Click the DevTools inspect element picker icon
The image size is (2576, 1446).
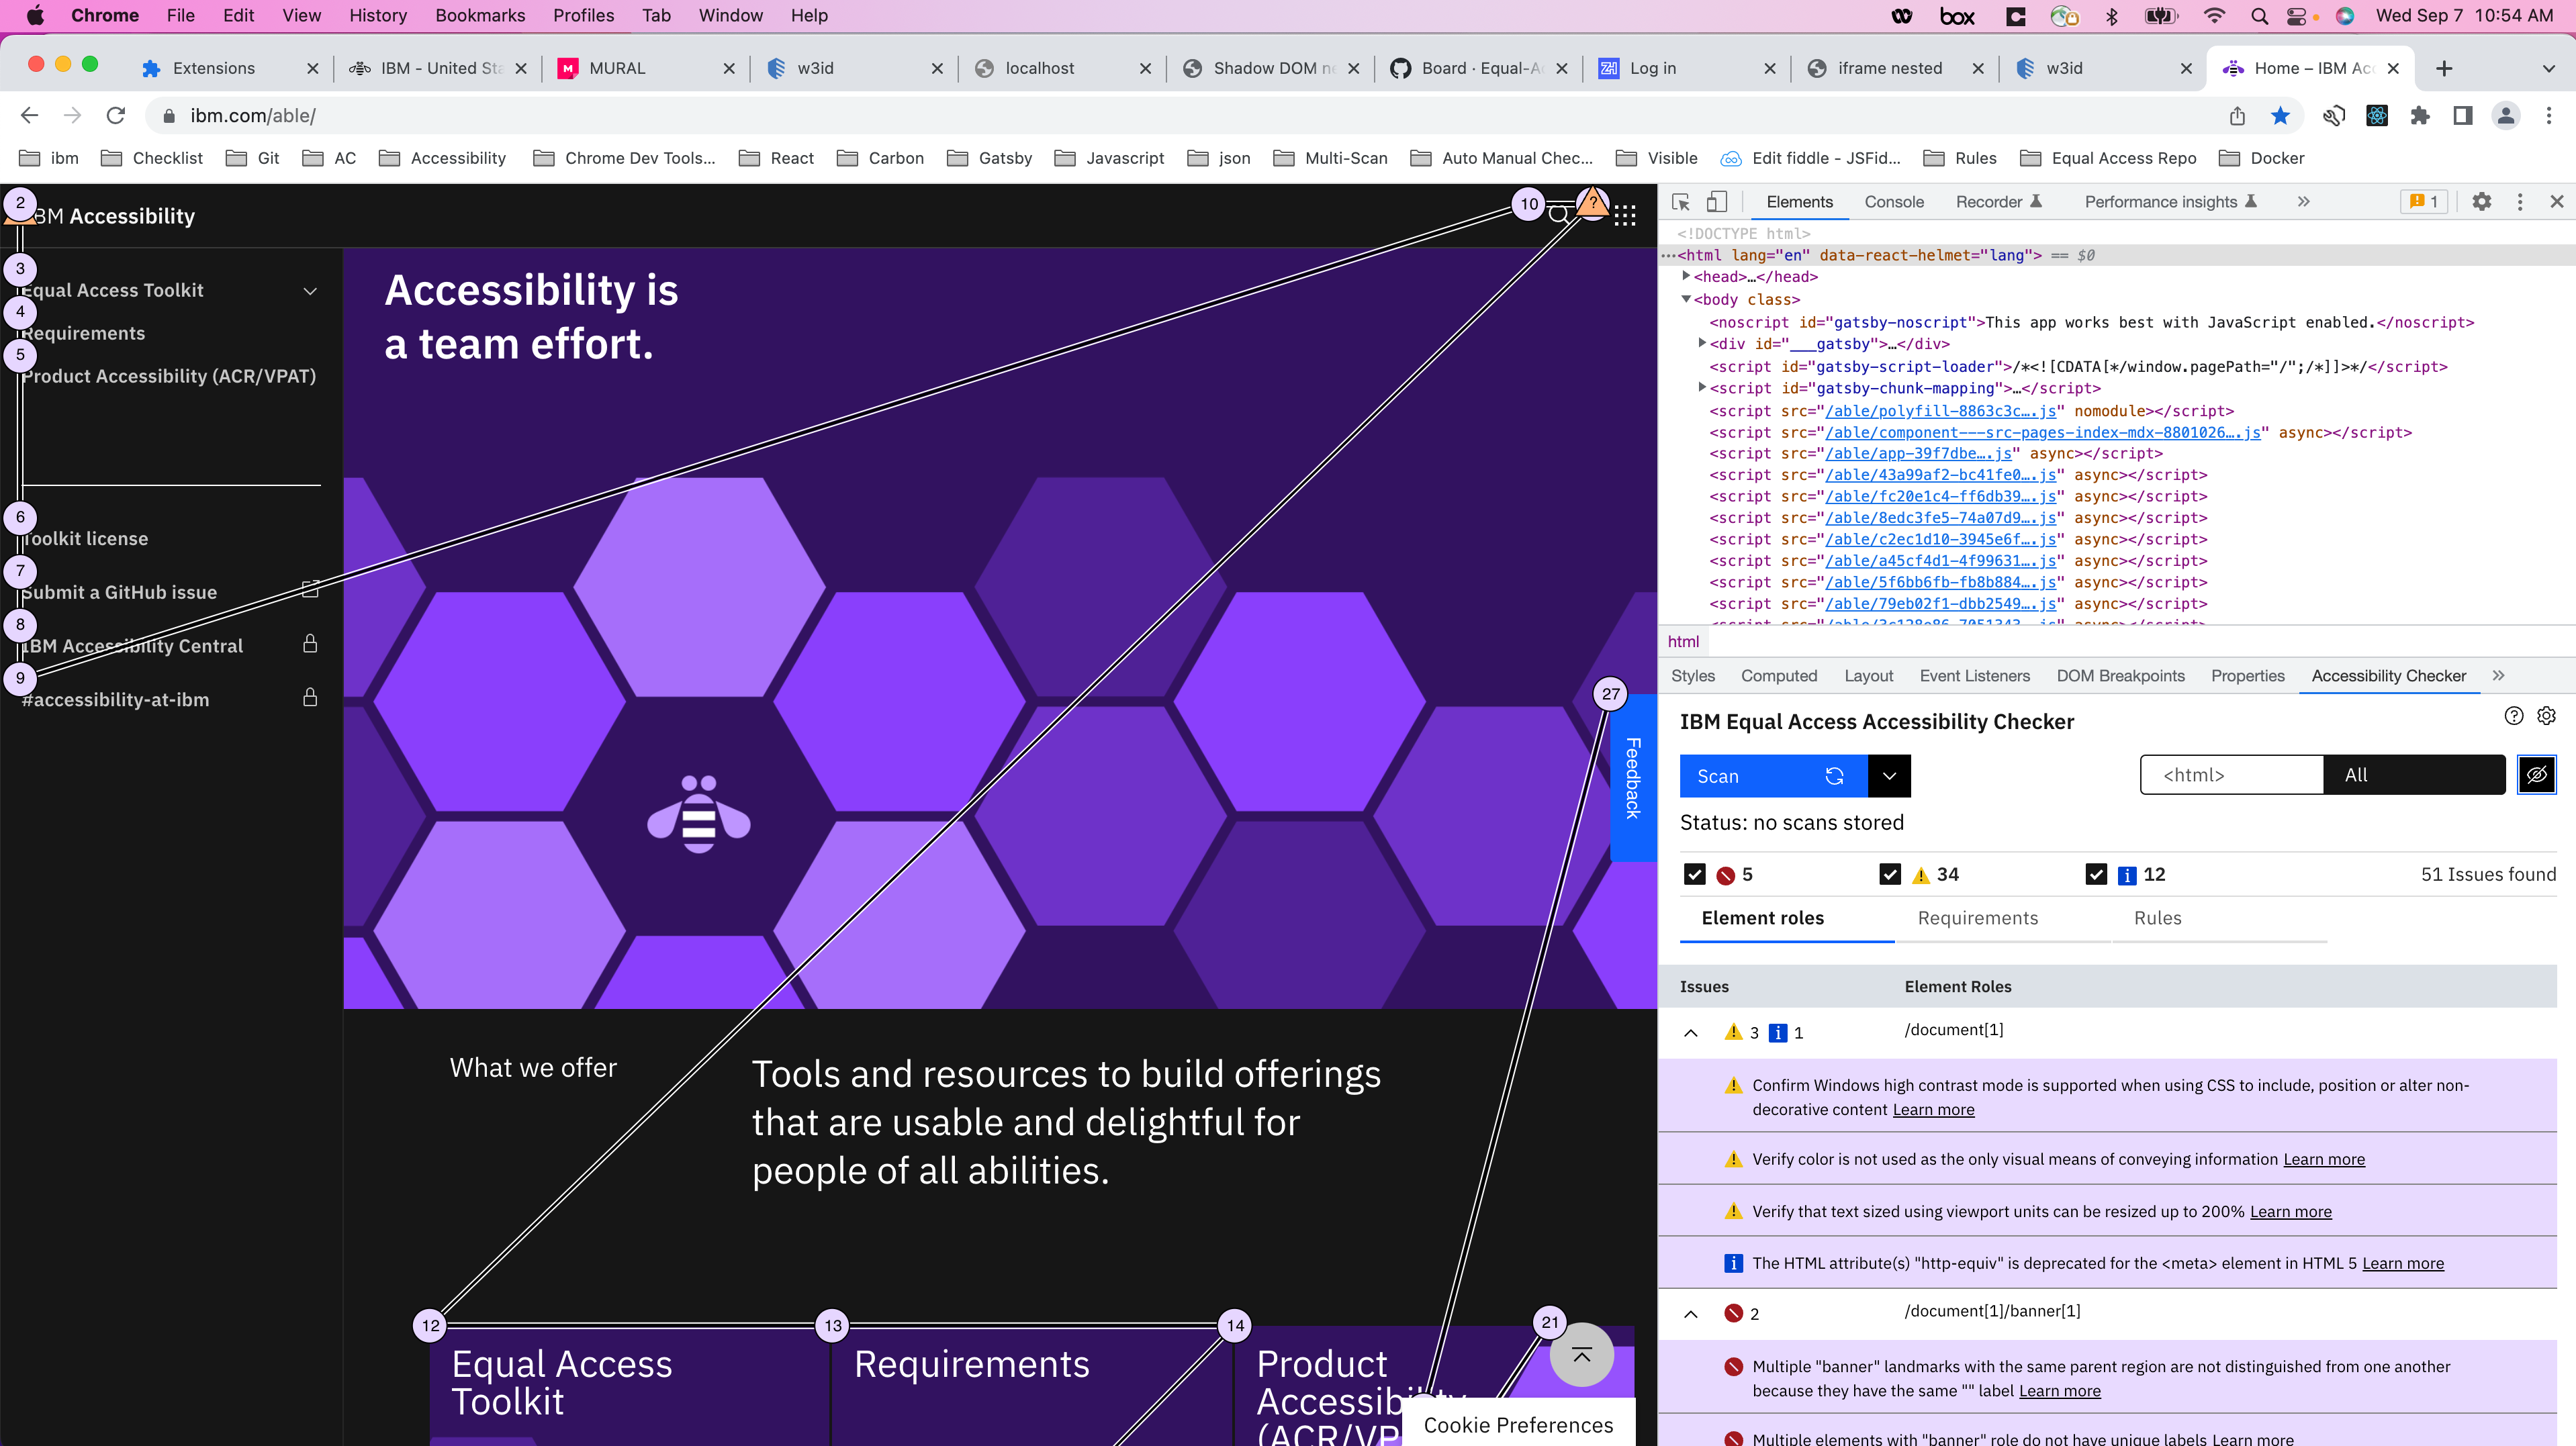1681,202
